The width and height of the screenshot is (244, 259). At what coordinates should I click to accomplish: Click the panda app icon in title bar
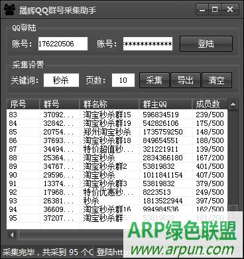[9, 10]
